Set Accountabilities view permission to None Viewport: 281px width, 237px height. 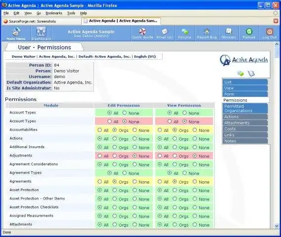tap(195, 130)
